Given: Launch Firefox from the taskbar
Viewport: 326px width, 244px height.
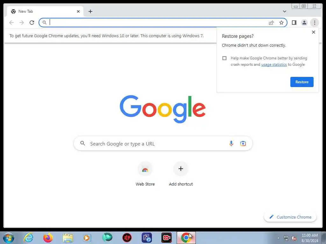Looking at the screenshot, I should [x=48, y=238].
